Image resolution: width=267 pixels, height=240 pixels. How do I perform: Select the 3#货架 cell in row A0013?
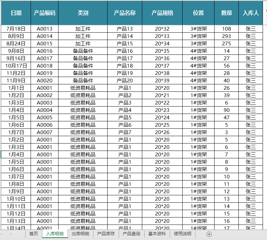198,29
